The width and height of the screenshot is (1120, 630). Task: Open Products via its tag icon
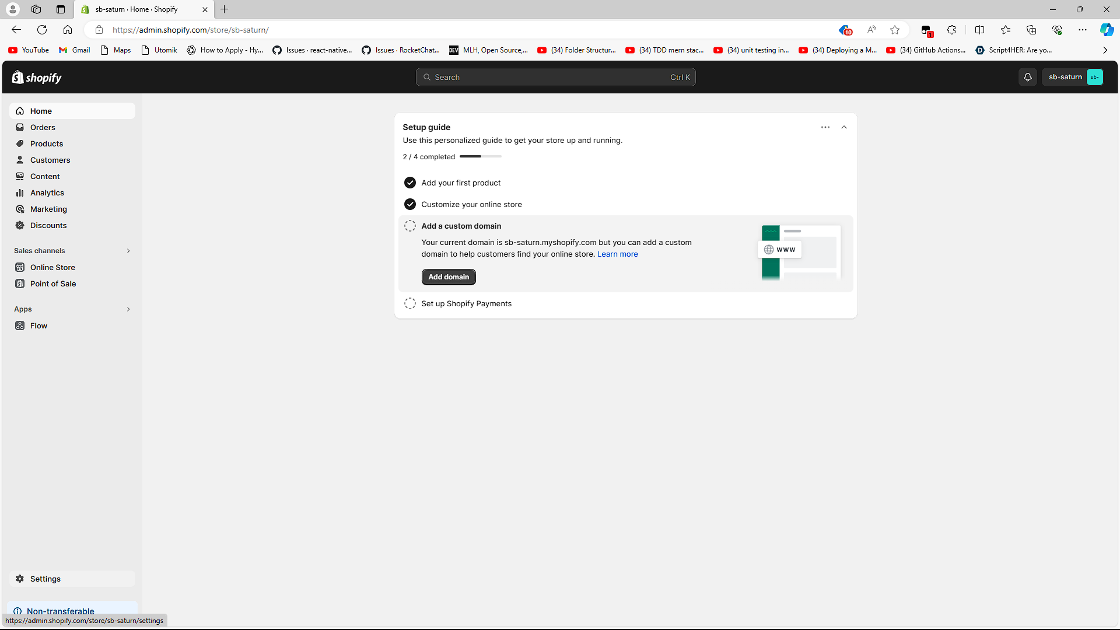coord(20,143)
